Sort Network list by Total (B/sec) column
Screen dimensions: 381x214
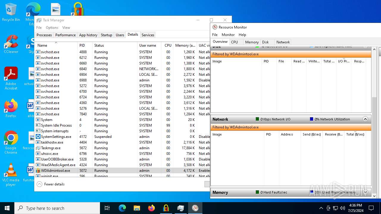[355, 134]
